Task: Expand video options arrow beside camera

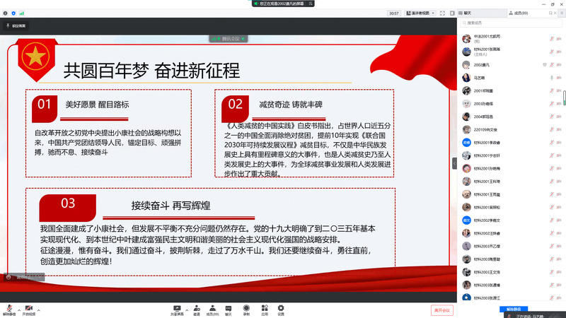Action: [x=40, y=307]
